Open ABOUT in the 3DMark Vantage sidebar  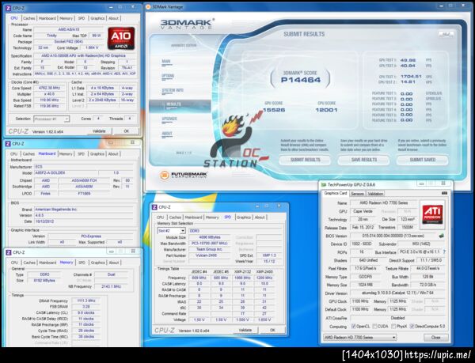click(x=167, y=134)
